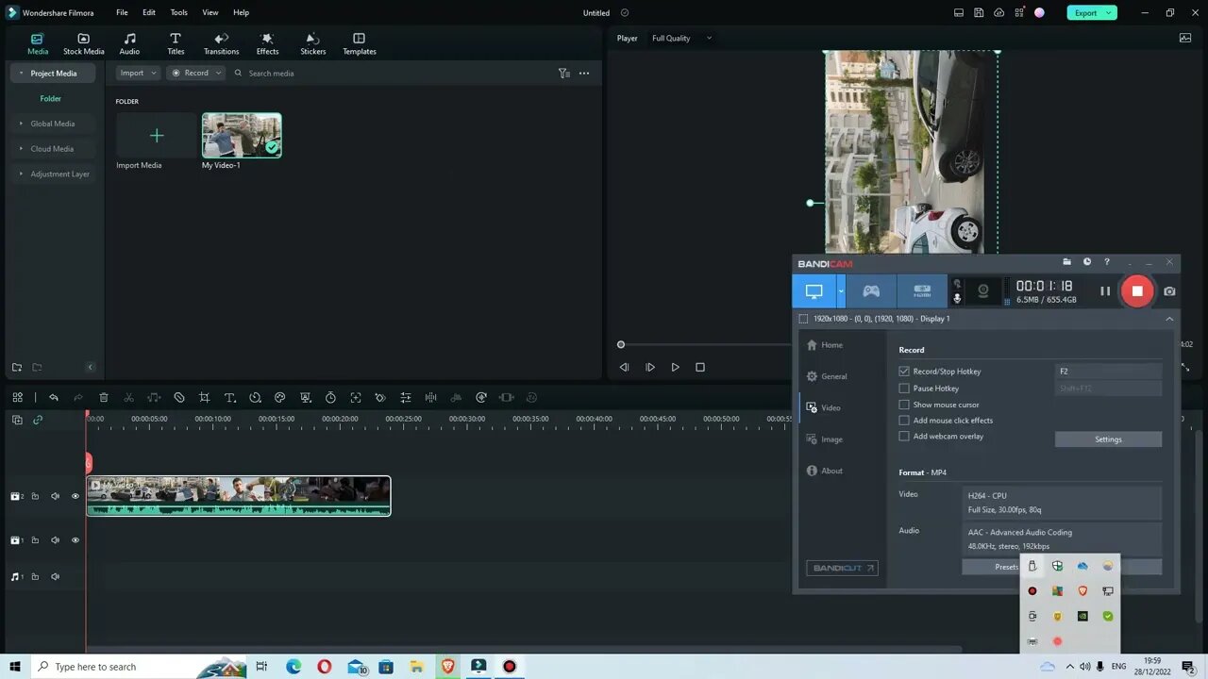Click the player progress slider handle
The image size is (1208, 679).
click(621, 345)
